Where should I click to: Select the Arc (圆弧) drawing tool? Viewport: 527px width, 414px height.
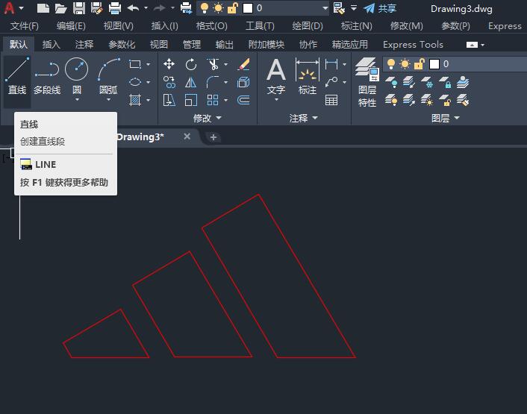click(x=108, y=69)
